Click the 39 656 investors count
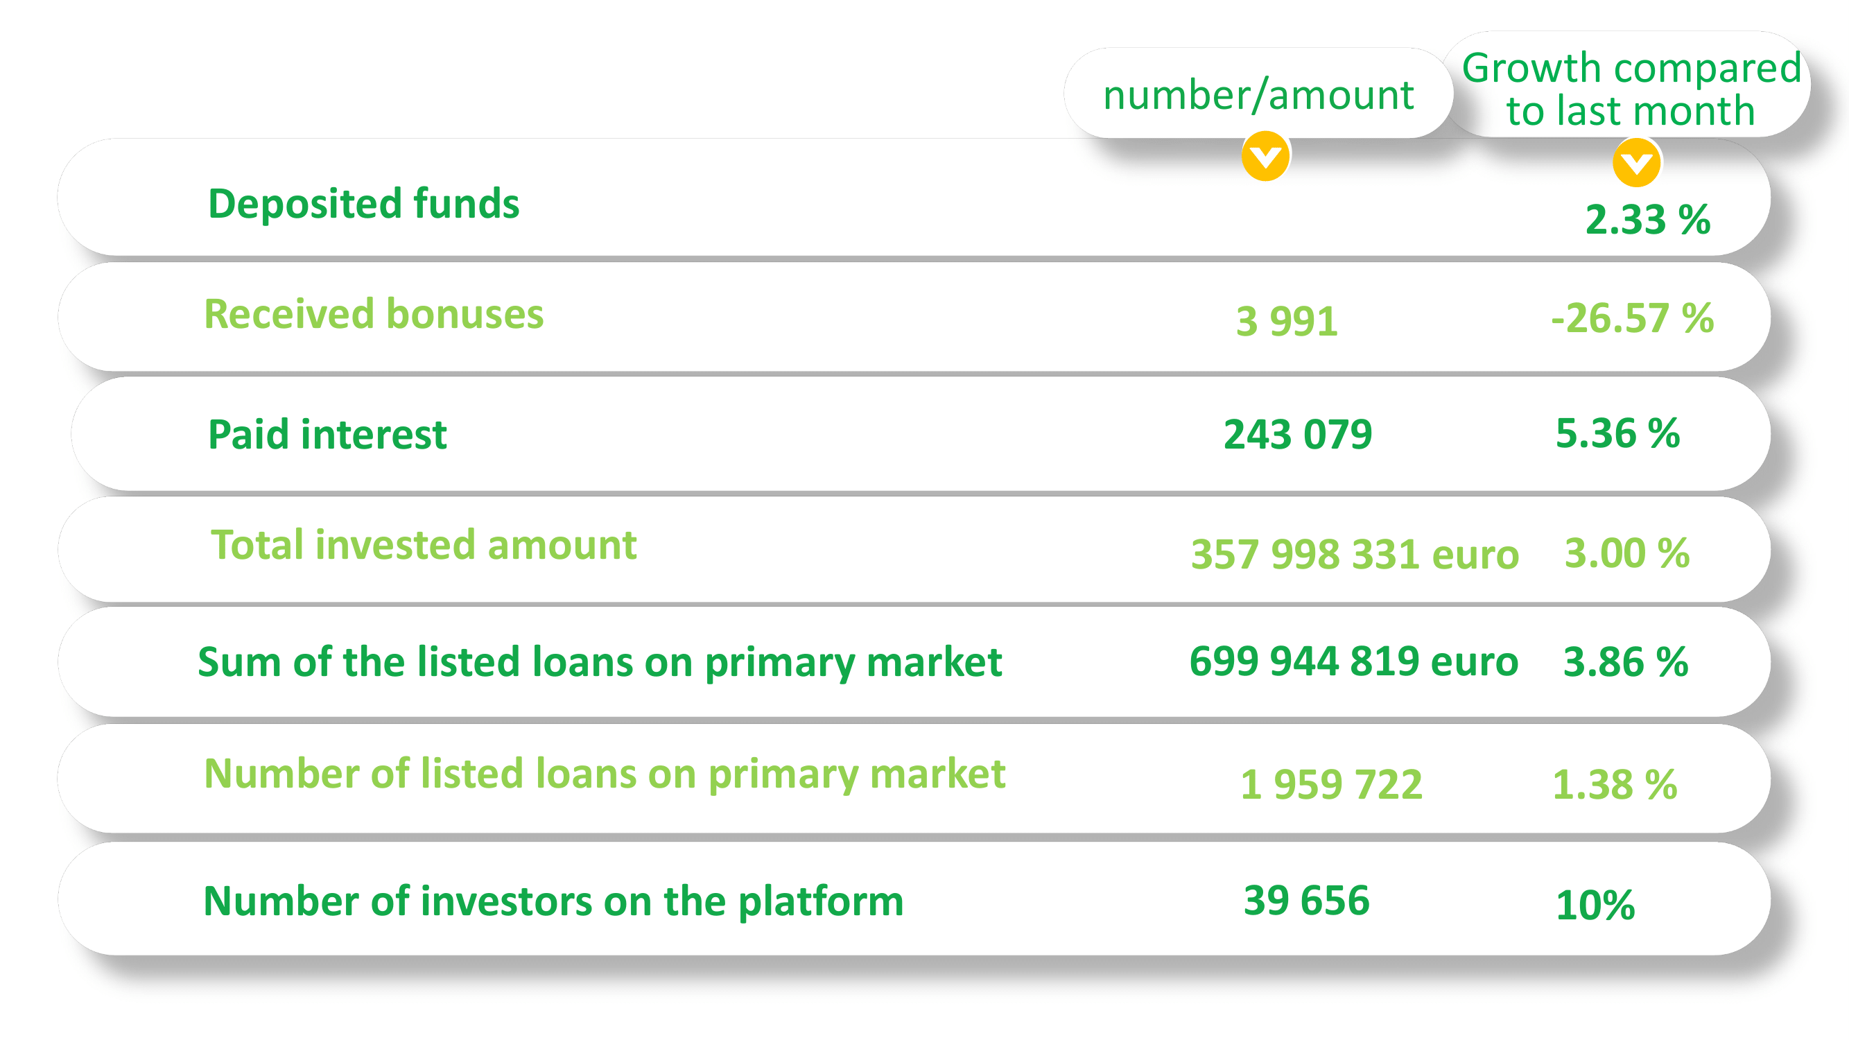 (x=1307, y=900)
